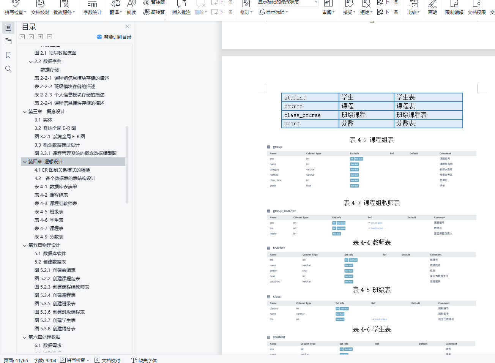Jump to 4.1 ER 图到关系模式的转换

pyautogui.click(x=62, y=170)
